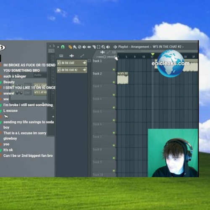Mute Track 7 using its green LED
This screenshot has width=210, height=210.
click(114, 145)
